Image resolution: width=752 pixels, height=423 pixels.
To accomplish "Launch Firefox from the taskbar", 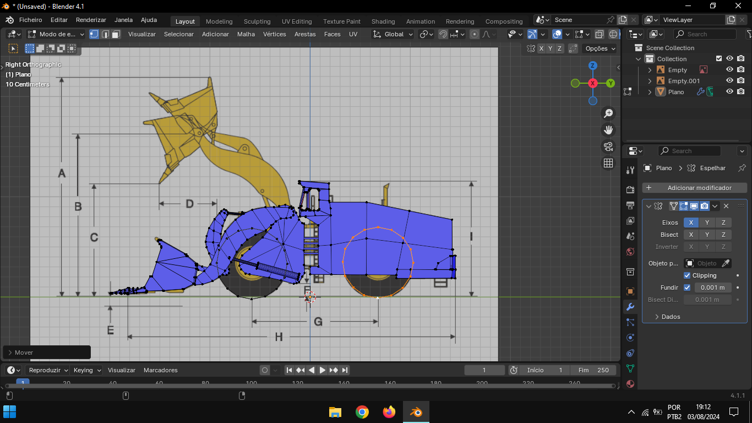I will (x=389, y=412).
